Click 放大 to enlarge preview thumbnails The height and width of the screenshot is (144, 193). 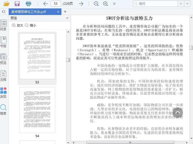(17, 26)
